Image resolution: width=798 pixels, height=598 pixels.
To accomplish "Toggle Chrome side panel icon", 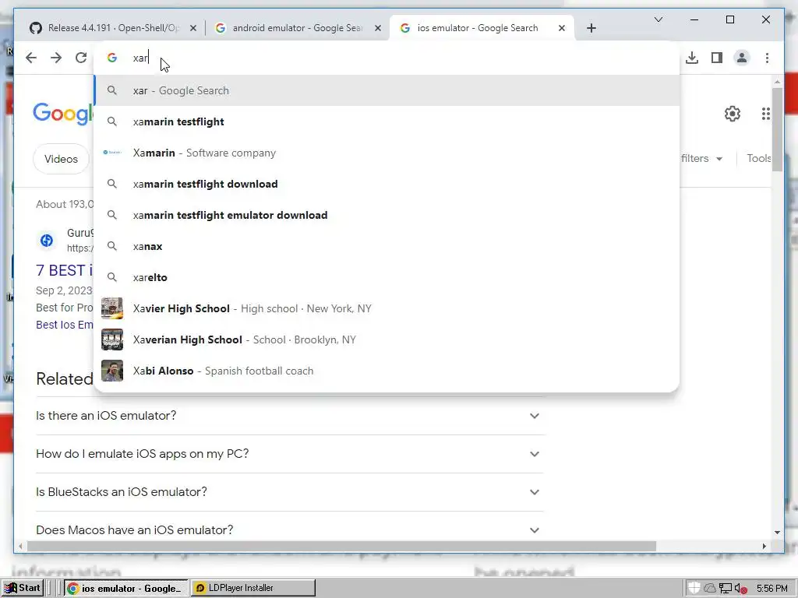I will click(717, 58).
